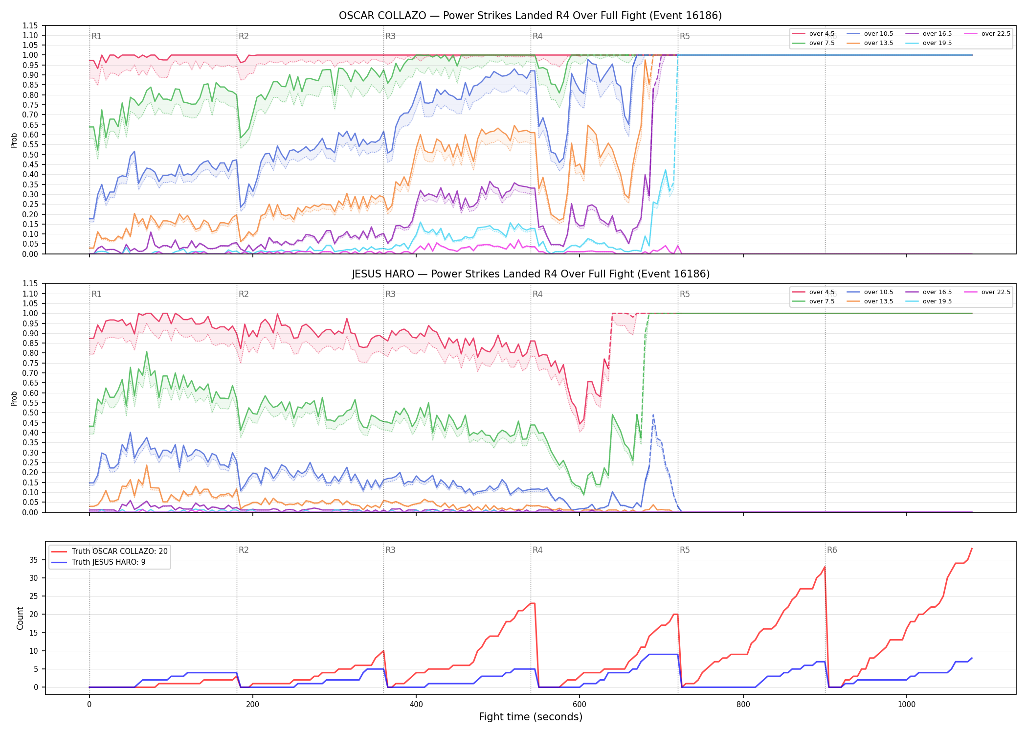Click the 'Prob' y-axis label of Haro chart
The width and height of the screenshot is (1027, 734).
pos(14,398)
